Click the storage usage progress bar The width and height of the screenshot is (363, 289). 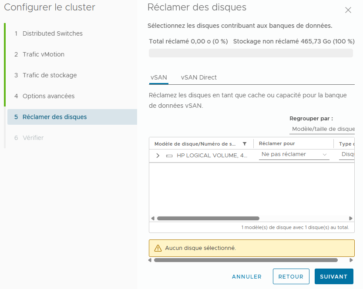click(x=251, y=53)
